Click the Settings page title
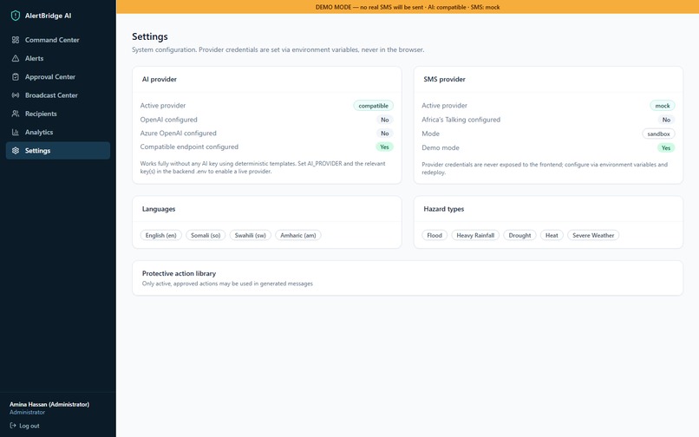The width and height of the screenshot is (699, 437). coord(150,36)
